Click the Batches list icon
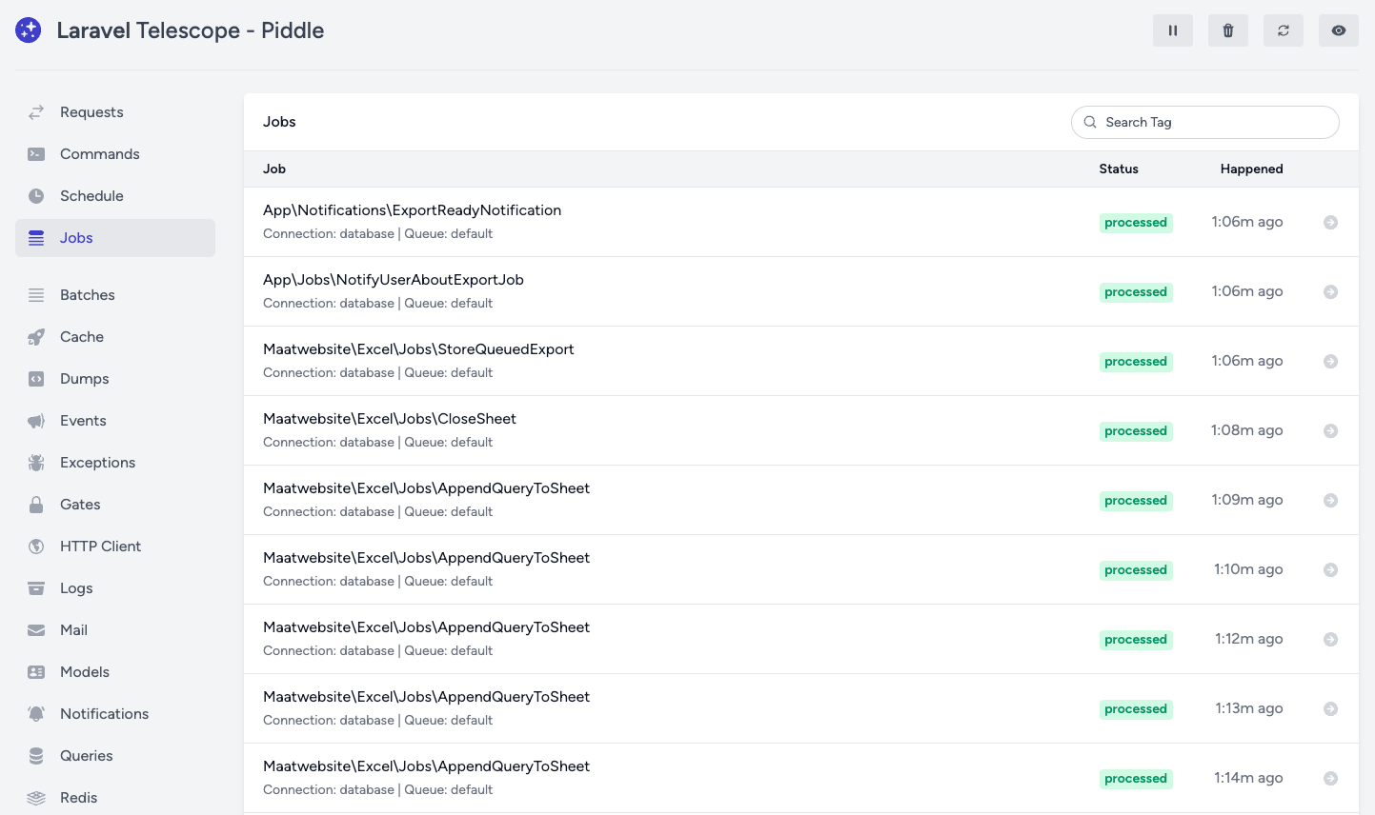Screen dimensions: 1375x815 click(36, 295)
